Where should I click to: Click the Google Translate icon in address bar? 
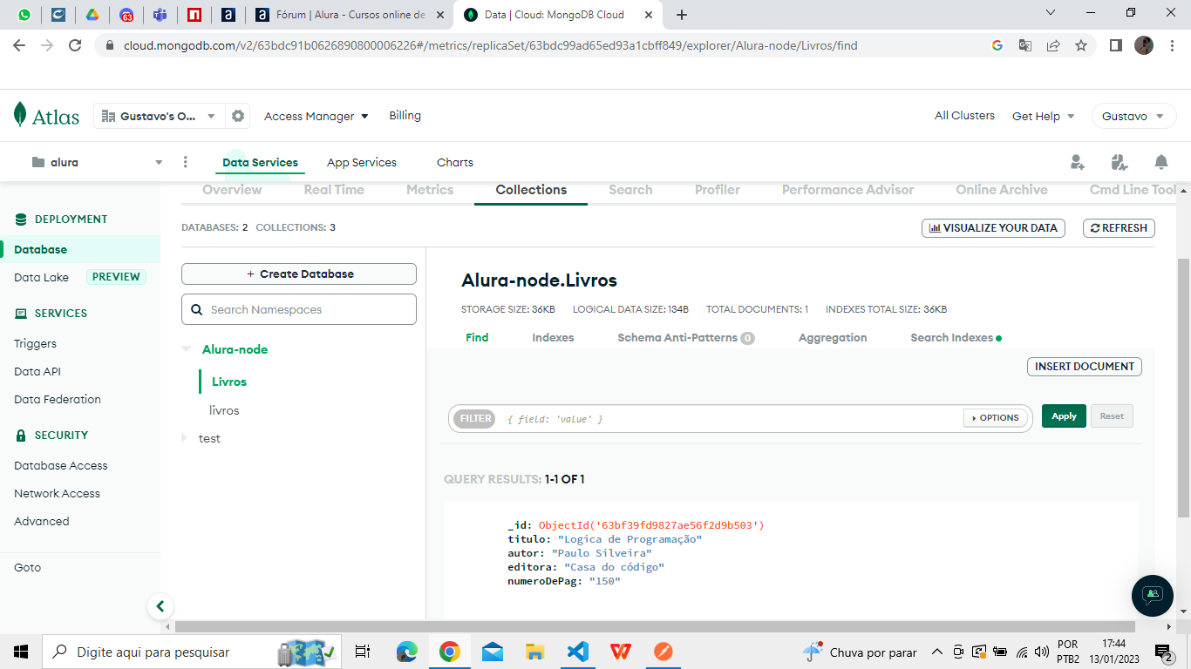click(x=1025, y=45)
